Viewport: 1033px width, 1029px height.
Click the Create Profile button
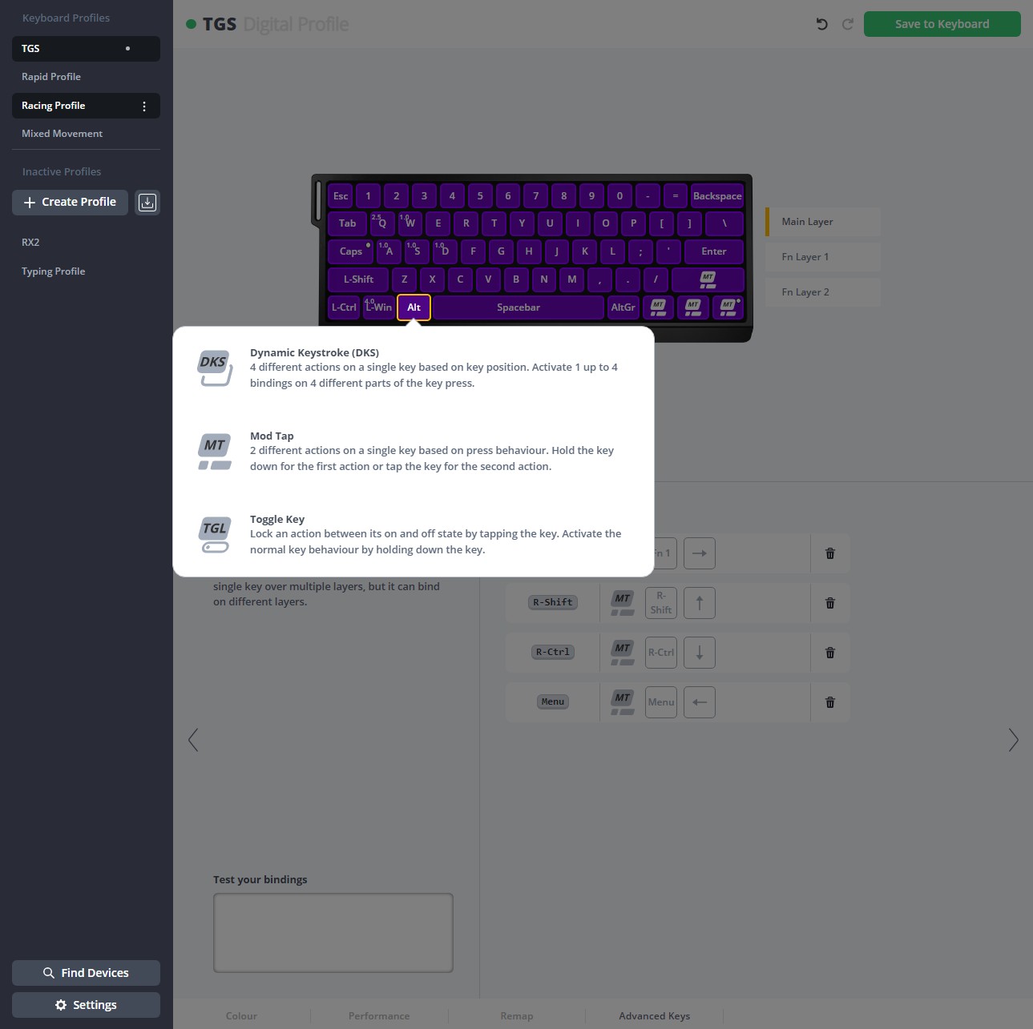coord(70,203)
